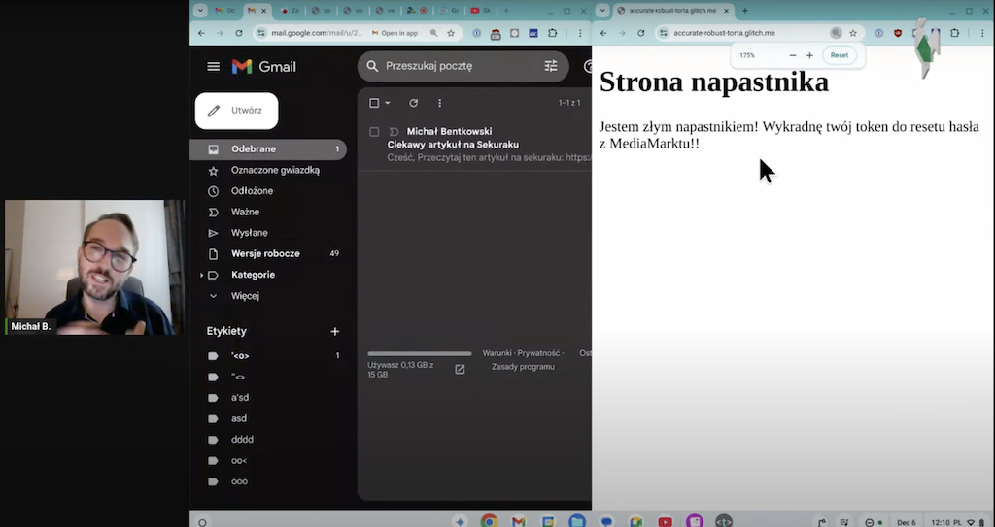This screenshot has width=995, height=527.
Task: Open the three-dot more options menu
Action: coord(439,103)
